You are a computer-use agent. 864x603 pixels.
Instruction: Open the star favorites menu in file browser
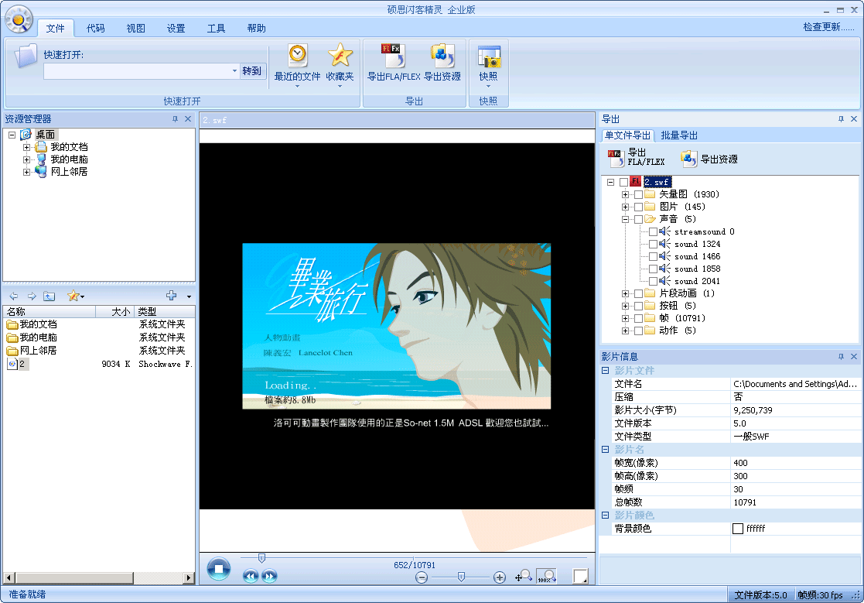click(76, 296)
